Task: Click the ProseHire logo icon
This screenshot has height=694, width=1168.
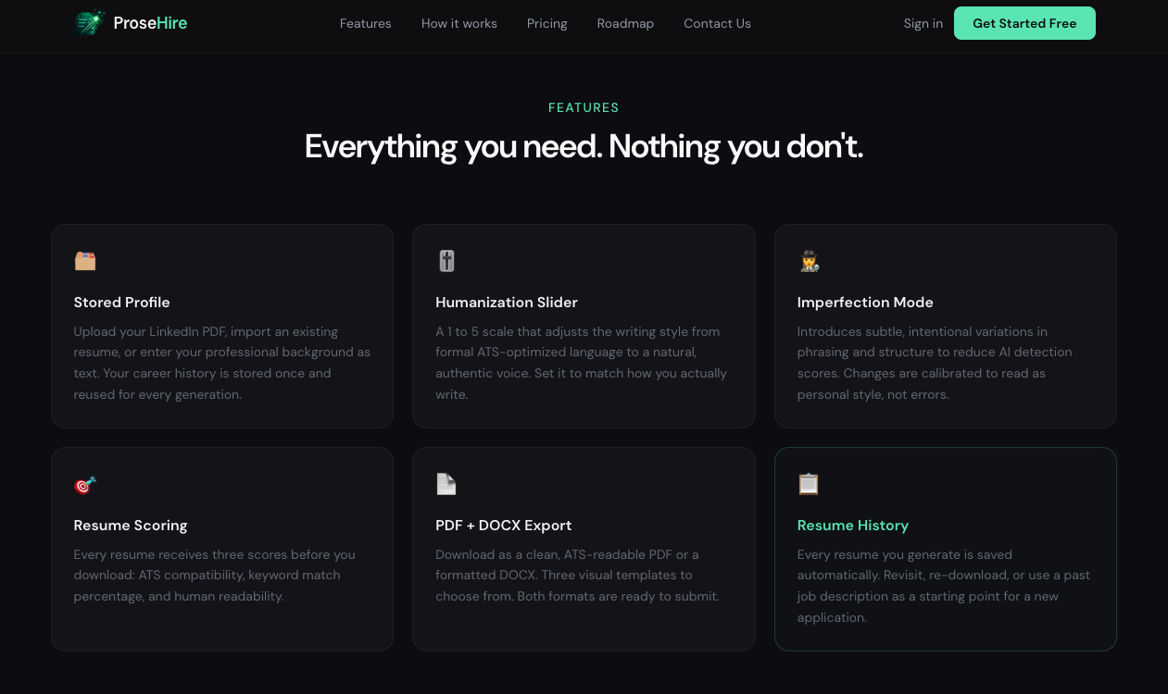Action: (x=90, y=23)
